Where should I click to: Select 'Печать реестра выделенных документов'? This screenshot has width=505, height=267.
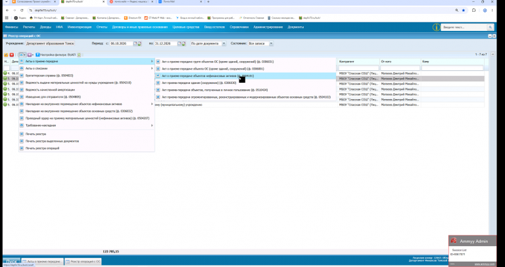pyautogui.click(x=87, y=141)
